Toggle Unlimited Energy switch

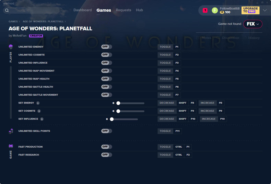click(107, 47)
